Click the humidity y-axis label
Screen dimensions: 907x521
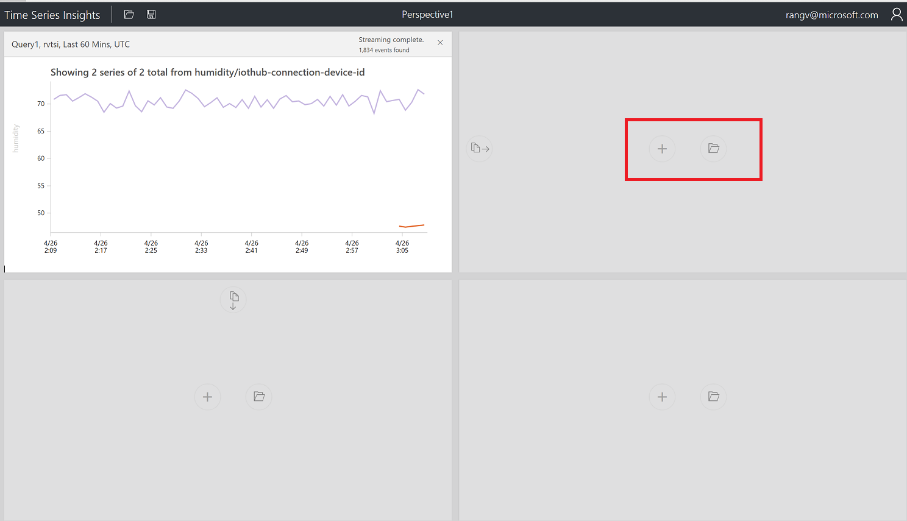coord(16,138)
